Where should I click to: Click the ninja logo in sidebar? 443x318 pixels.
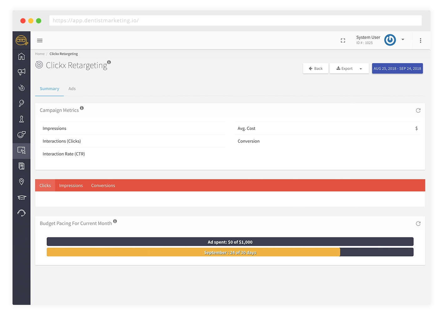pos(22,40)
